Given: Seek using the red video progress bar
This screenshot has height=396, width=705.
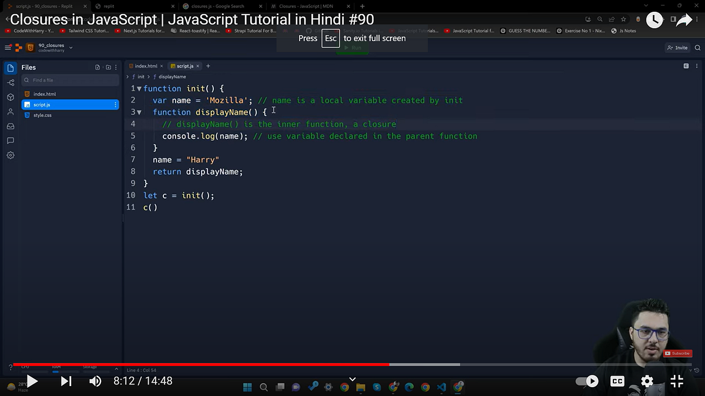Looking at the screenshot, I should tap(235, 365).
